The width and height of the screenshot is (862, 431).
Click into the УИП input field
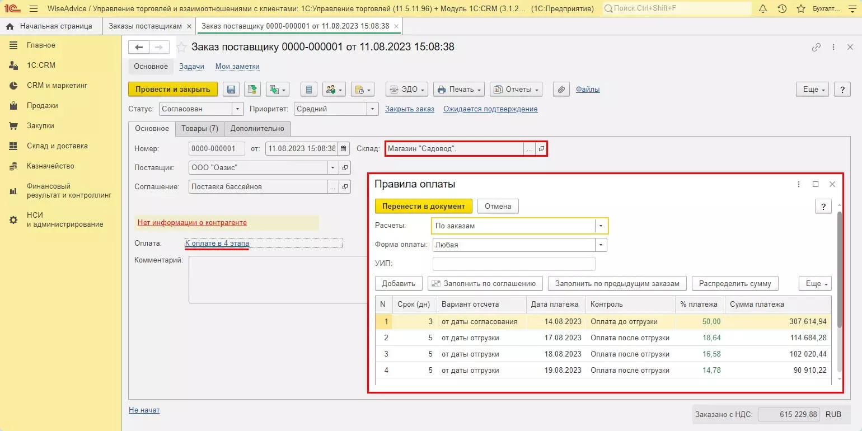(x=513, y=264)
